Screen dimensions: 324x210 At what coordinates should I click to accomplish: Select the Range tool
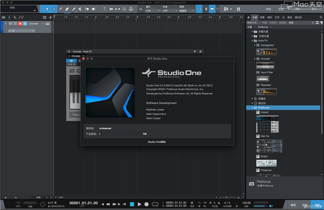54,9
